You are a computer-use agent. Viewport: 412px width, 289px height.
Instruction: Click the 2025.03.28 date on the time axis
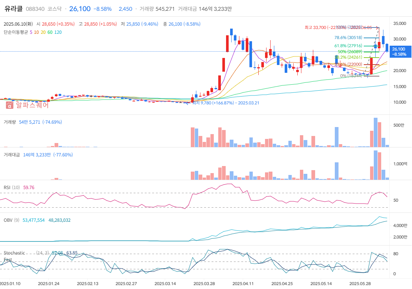[x=204, y=283]
